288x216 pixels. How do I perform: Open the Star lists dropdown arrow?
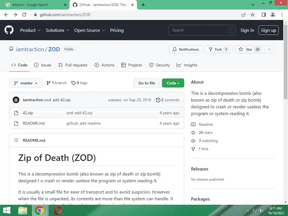269,49
